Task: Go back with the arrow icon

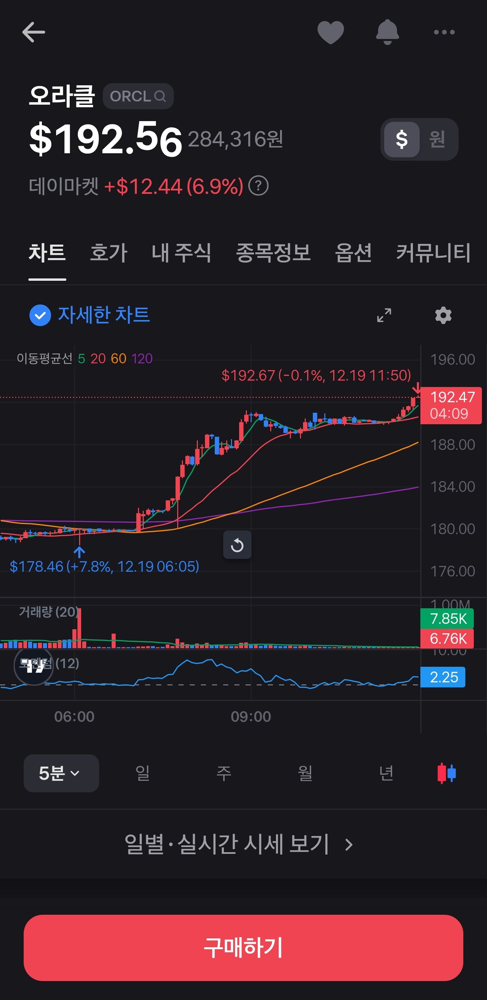Action: click(34, 32)
